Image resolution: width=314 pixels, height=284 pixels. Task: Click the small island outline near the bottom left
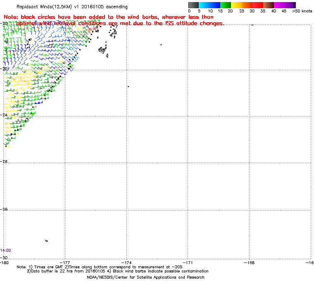46,241
